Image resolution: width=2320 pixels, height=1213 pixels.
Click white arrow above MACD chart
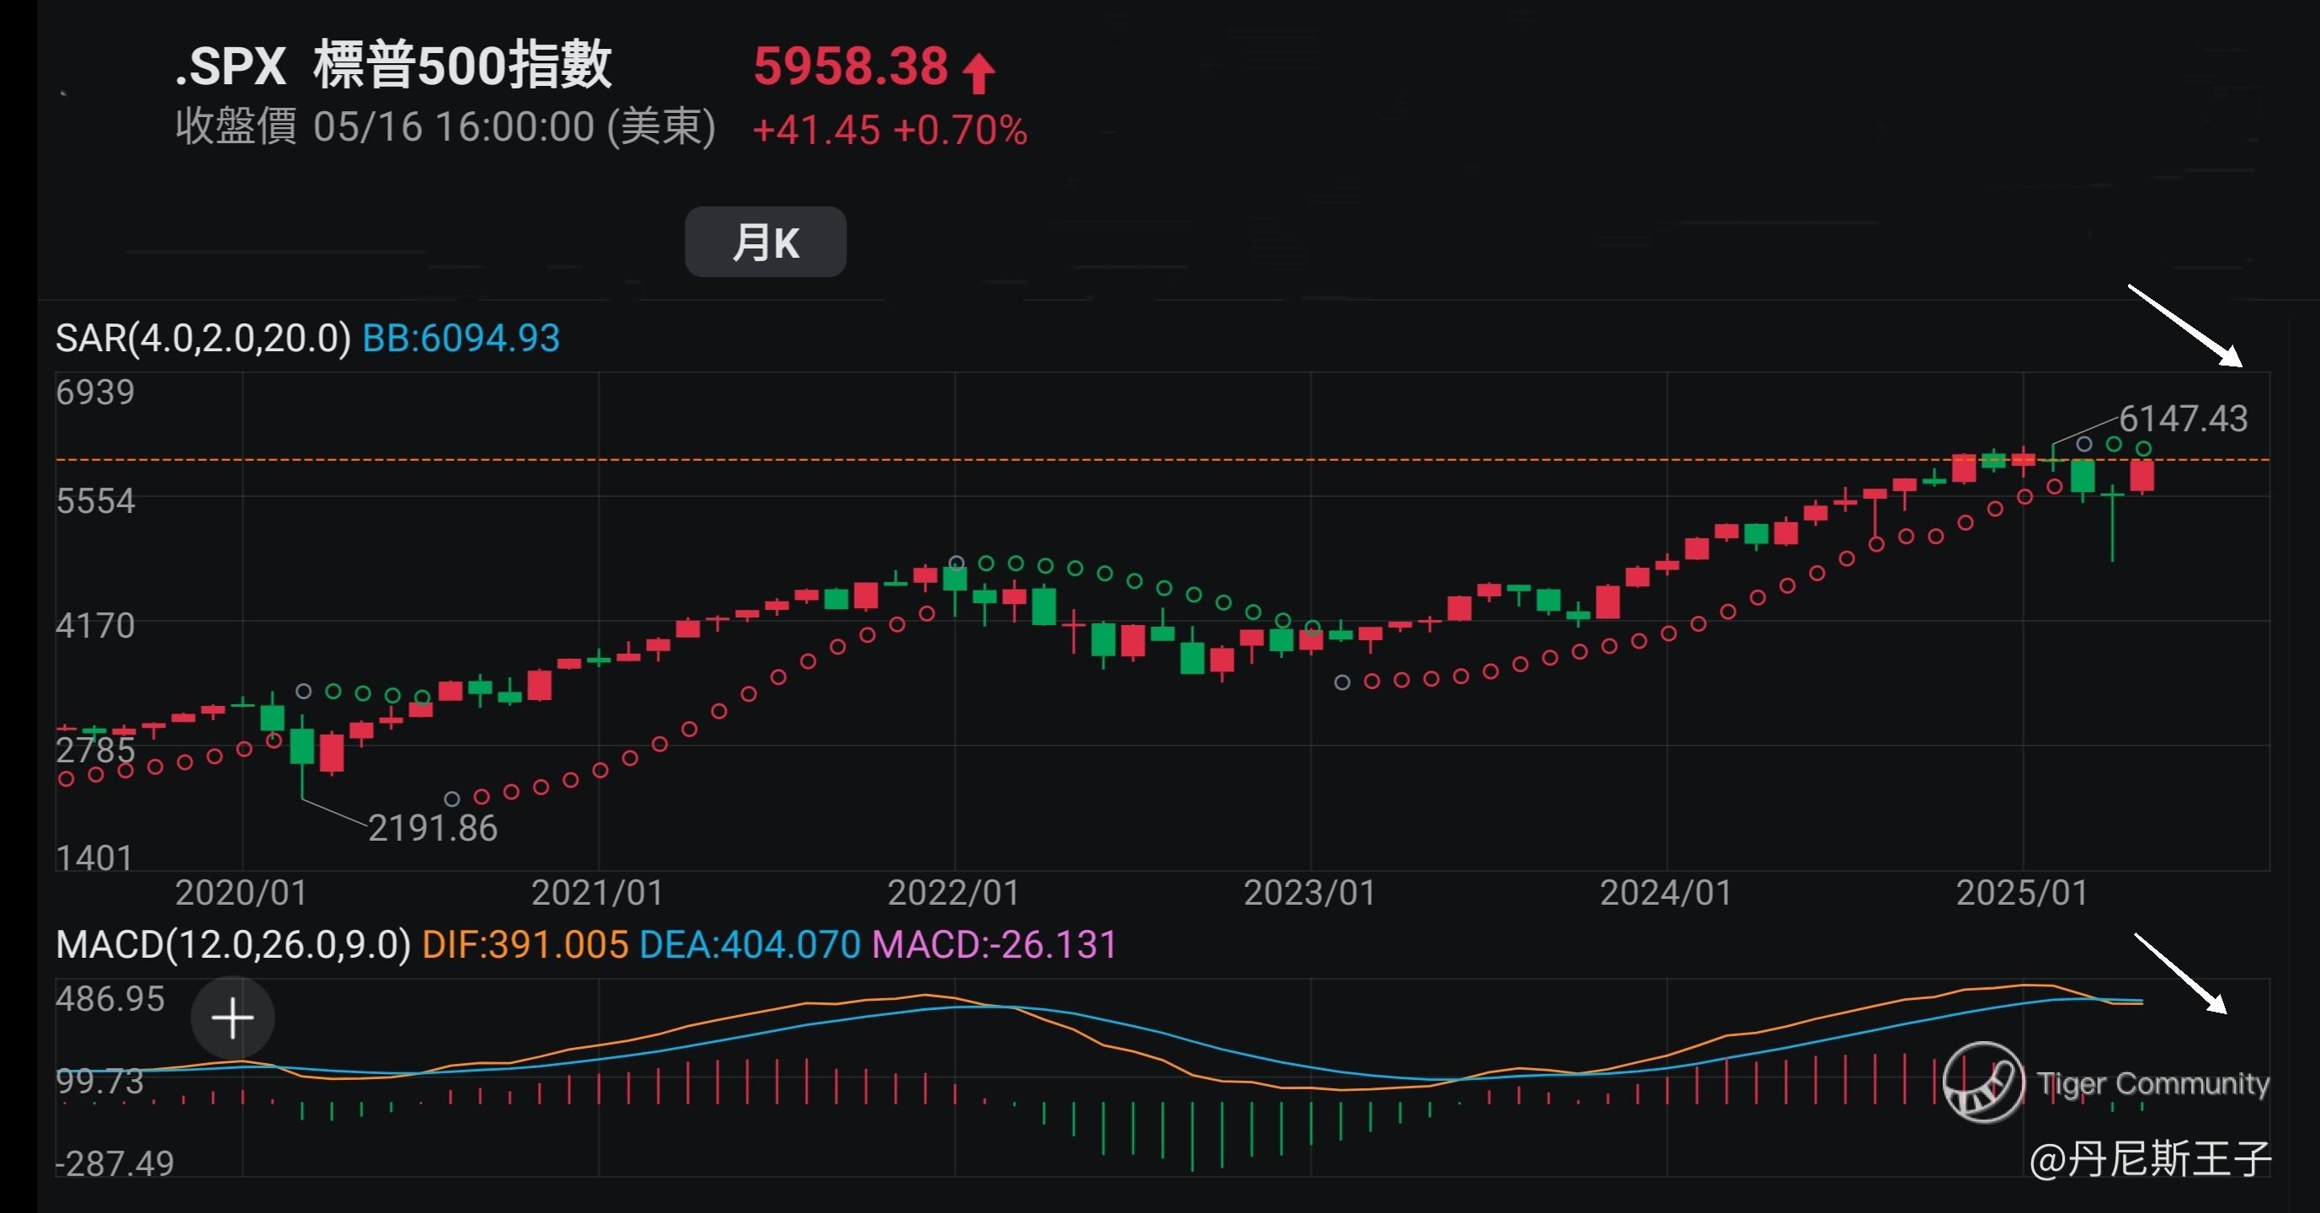click(2180, 974)
